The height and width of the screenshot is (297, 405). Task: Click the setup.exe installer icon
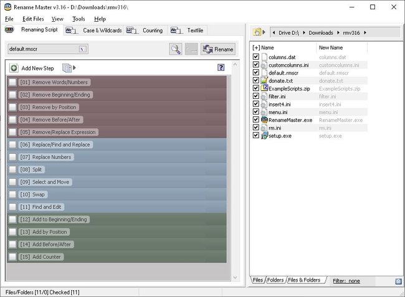point(264,136)
